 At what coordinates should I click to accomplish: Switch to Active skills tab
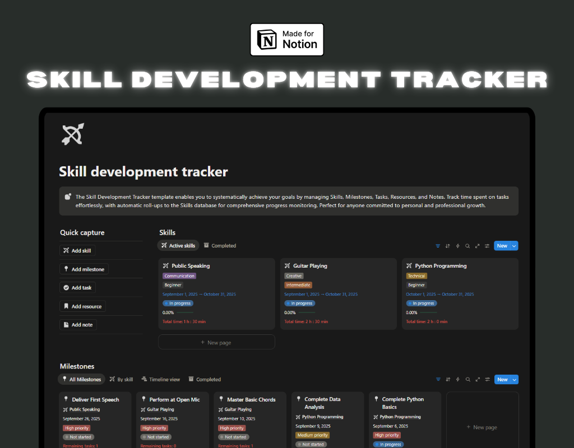[178, 246]
